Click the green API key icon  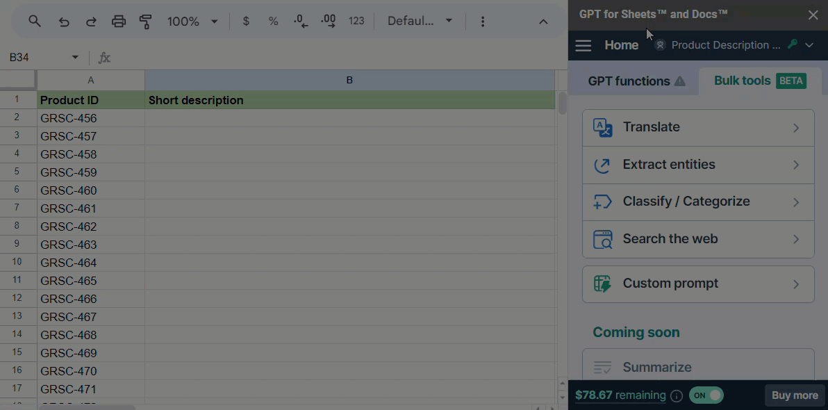(x=792, y=45)
